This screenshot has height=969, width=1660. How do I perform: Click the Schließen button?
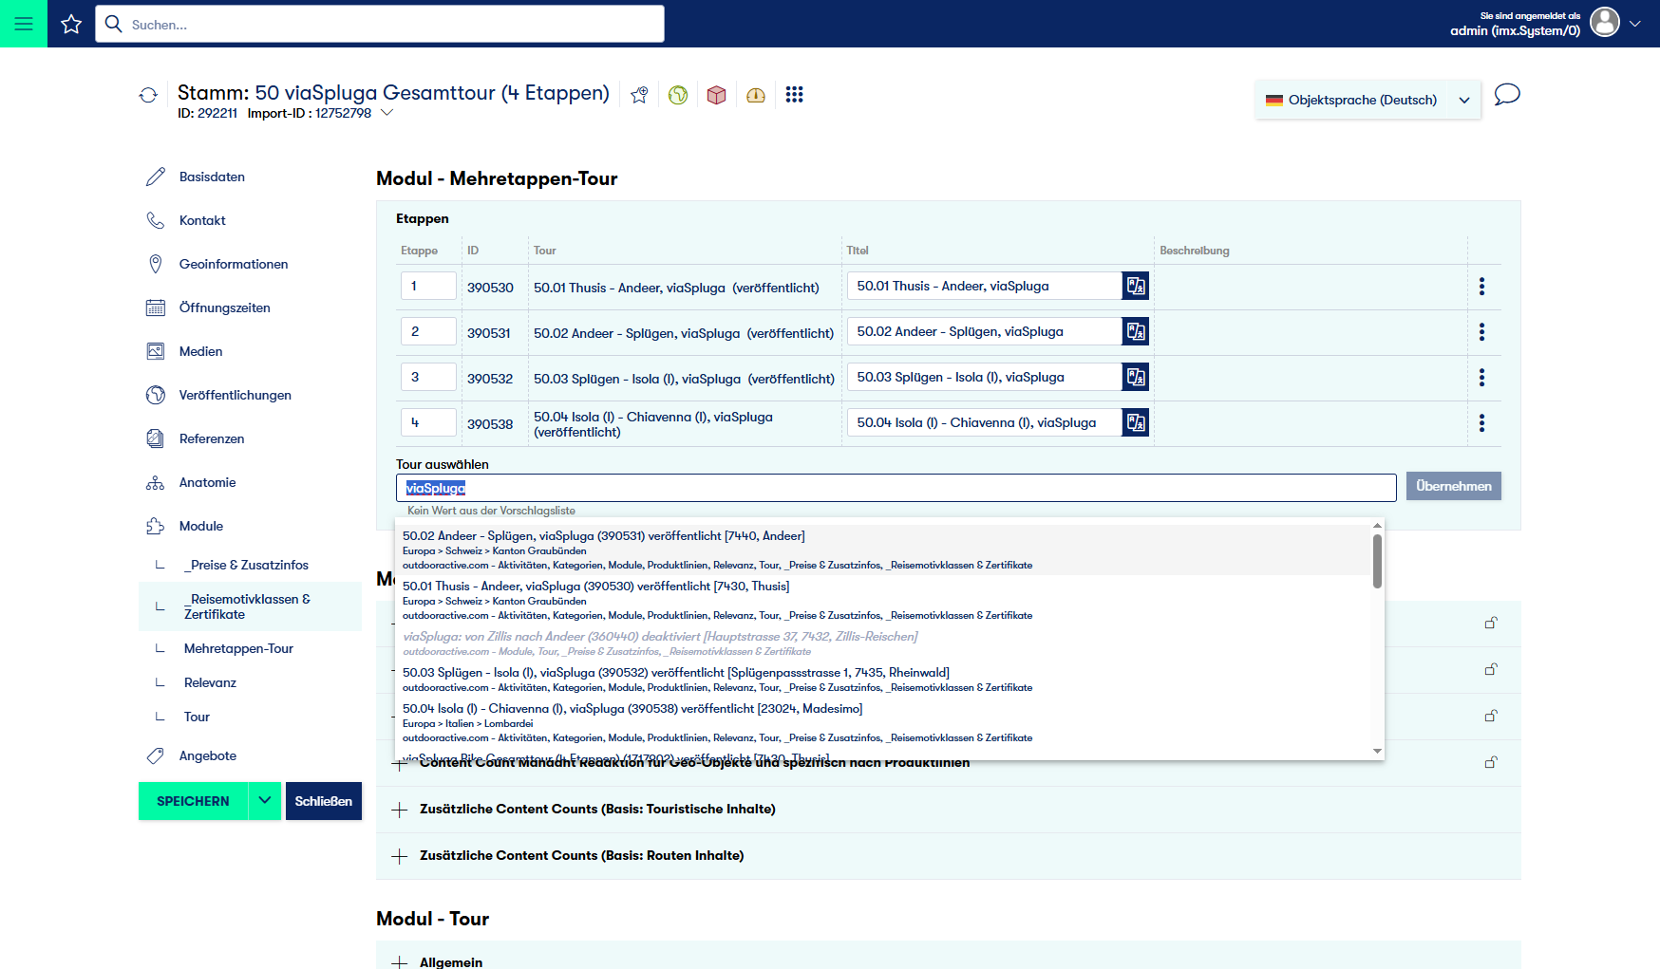[324, 801]
